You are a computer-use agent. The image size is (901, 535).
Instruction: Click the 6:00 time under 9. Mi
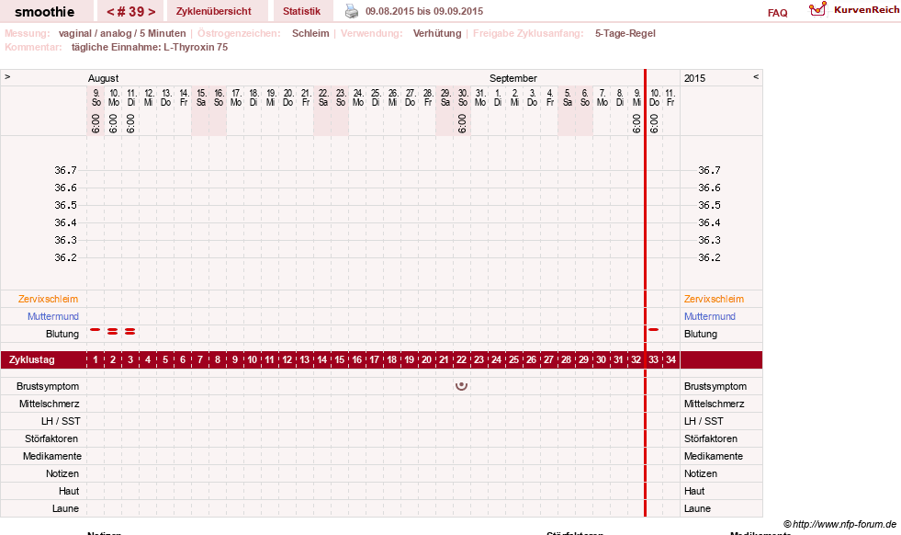pyautogui.click(x=636, y=123)
